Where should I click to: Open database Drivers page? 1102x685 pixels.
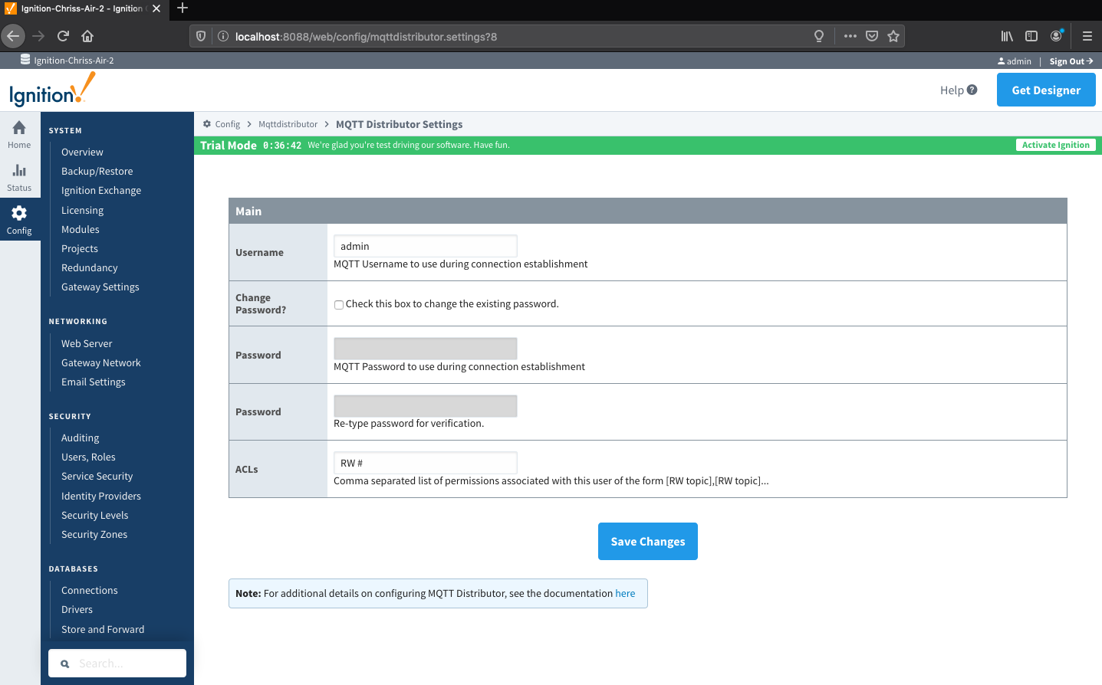[x=77, y=609]
